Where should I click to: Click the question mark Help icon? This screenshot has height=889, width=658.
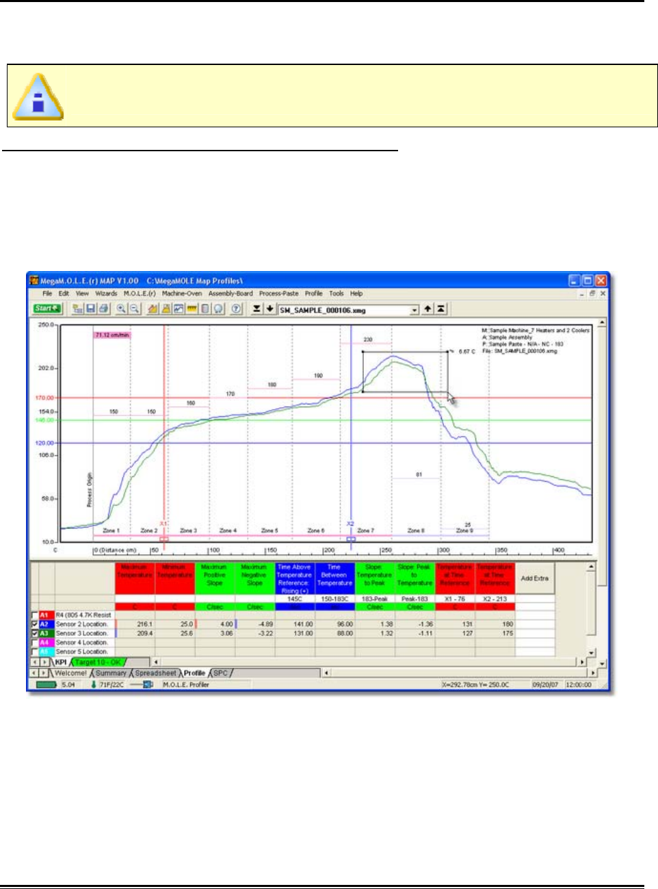tap(236, 309)
